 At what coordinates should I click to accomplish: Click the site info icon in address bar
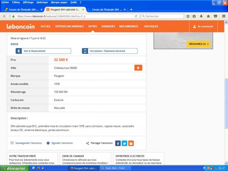tap(10, 16)
